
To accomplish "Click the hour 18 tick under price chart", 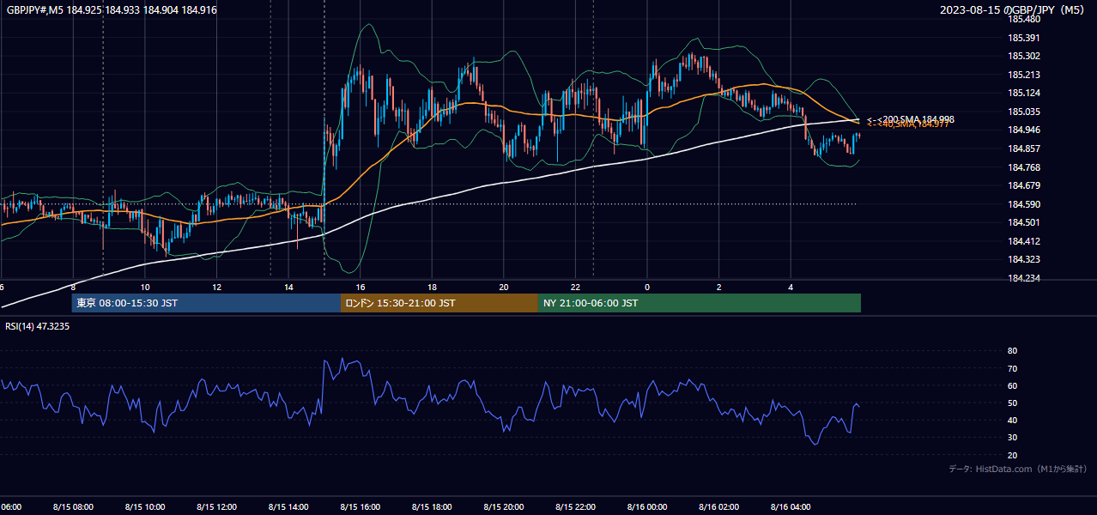I will tap(432, 287).
